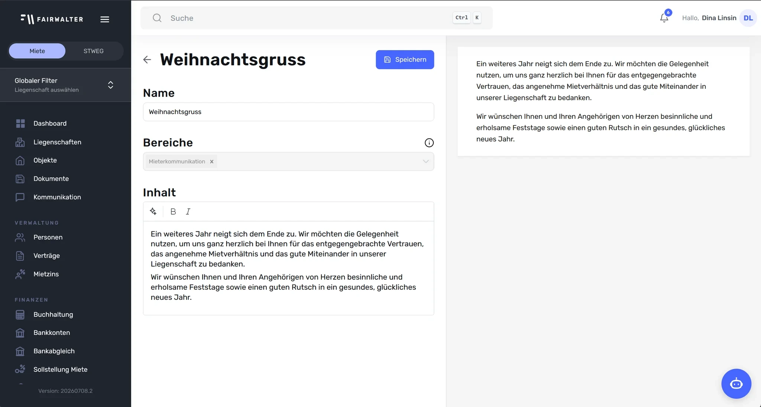Image resolution: width=761 pixels, height=407 pixels.
Task: Open Objekte in sidebar
Action: (x=45, y=160)
